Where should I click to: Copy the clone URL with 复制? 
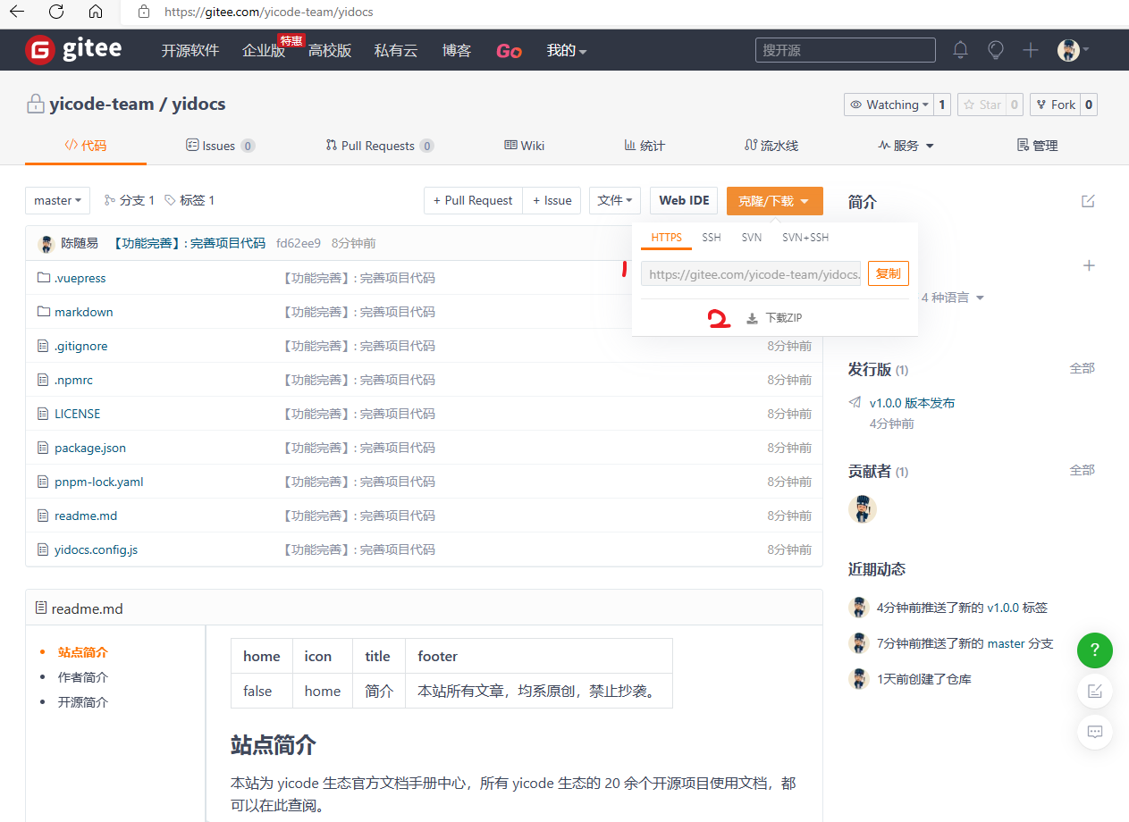889,273
